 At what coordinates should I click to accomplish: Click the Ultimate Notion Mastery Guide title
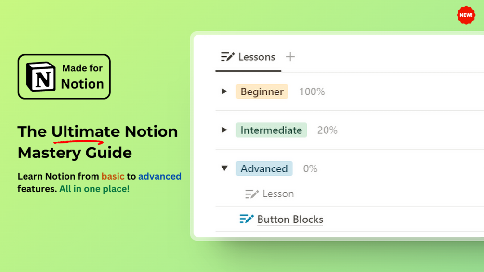98,142
